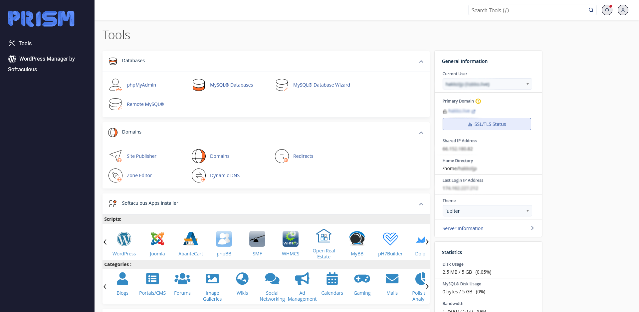Collapse the Softaculous Apps Installer section
This screenshot has width=639, height=312.
(x=421, y=204)
